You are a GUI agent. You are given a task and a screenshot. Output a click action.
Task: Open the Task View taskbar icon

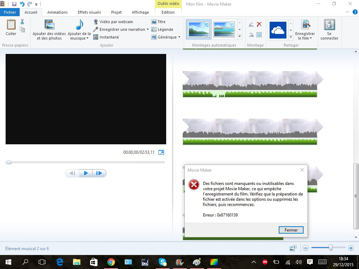pos(42,262)
